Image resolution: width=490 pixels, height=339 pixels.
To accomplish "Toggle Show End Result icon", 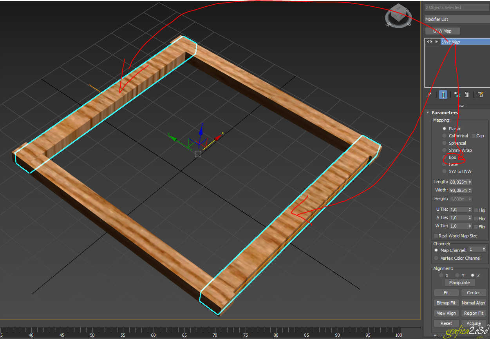I will (x=443, y=95).
